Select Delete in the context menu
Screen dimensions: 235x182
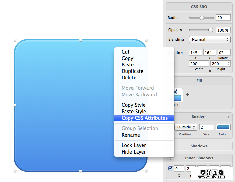tap(144, 78)
